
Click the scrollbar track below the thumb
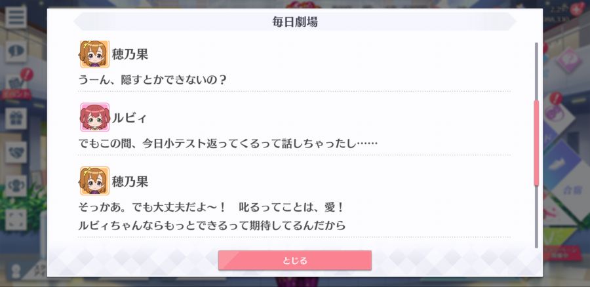point(536,217)
